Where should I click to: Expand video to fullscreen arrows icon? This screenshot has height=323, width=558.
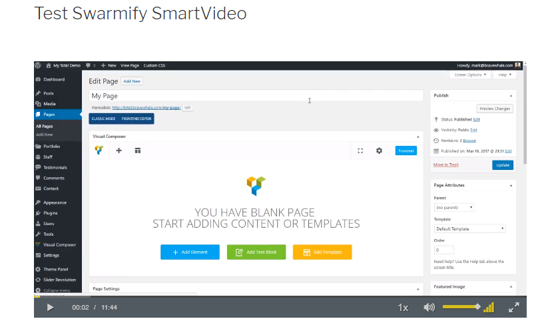coord(514,307)
